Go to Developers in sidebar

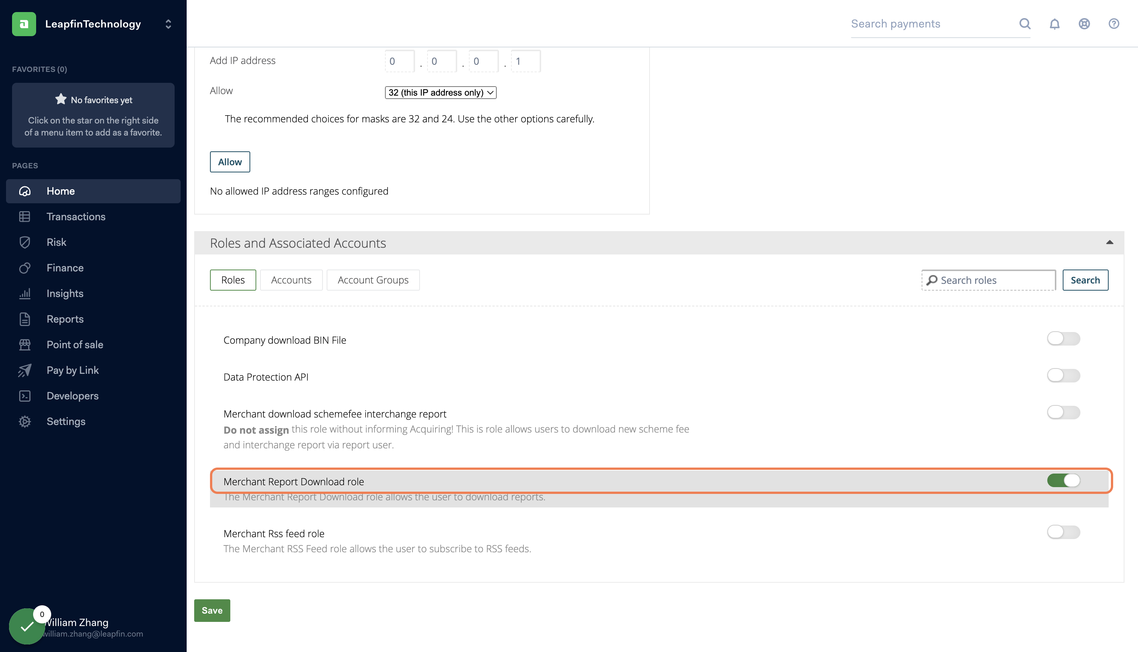pyautogui.click(x=73, y=396)
